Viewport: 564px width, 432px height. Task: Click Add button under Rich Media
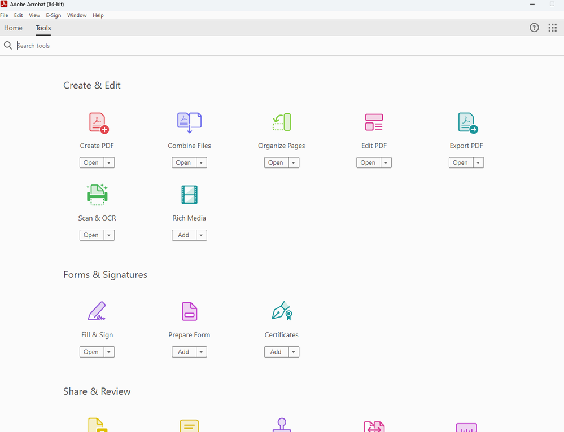point(184,235)
